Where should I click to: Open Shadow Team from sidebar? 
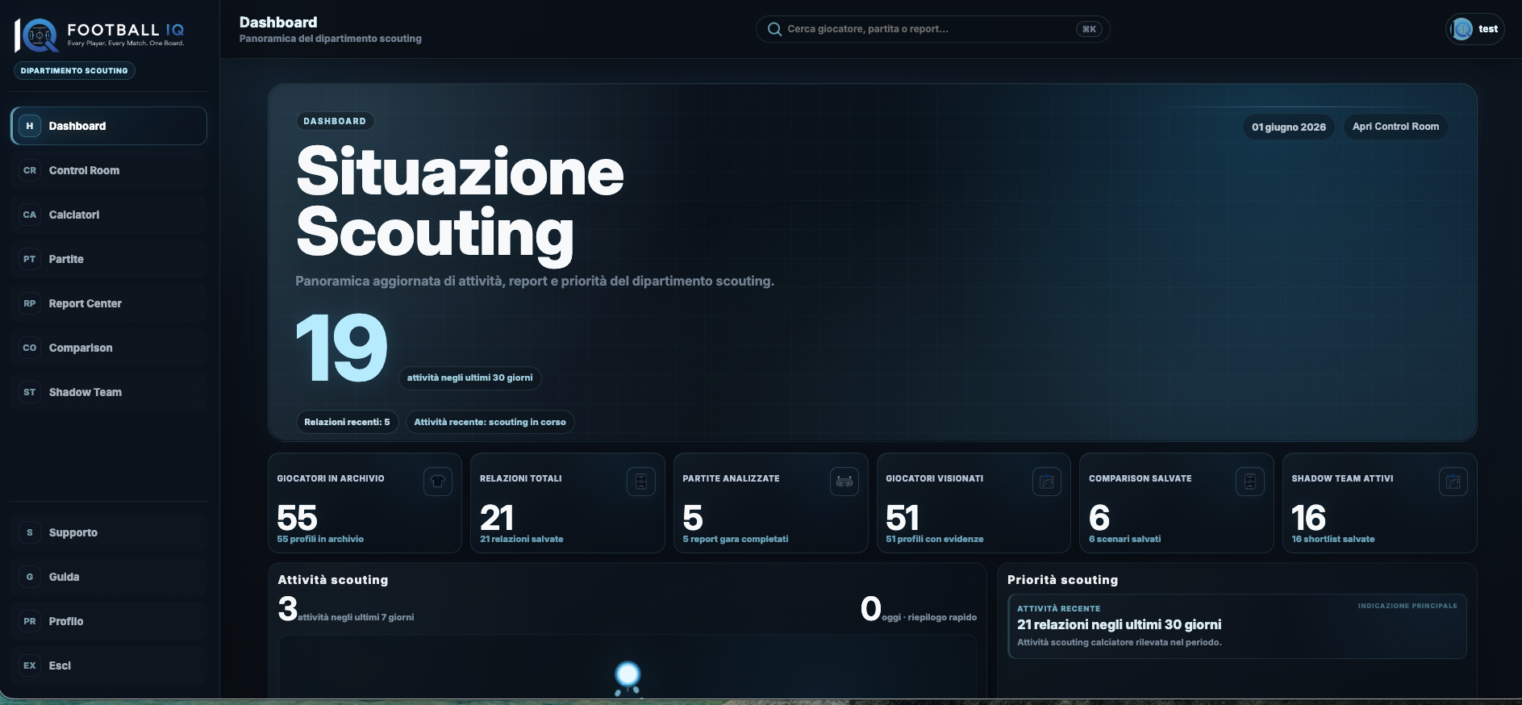click(x=109, y=392)
